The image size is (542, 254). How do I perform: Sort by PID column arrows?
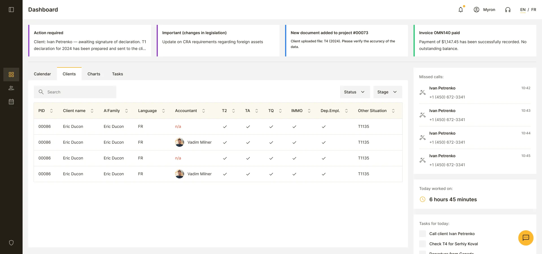click(x=51, y=111)
